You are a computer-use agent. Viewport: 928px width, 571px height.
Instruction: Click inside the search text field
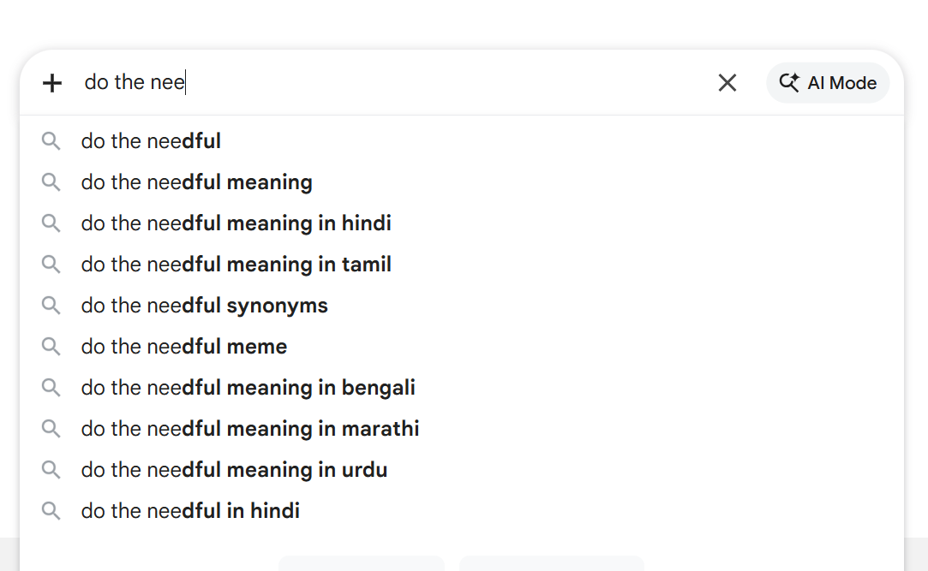[386, 83]
